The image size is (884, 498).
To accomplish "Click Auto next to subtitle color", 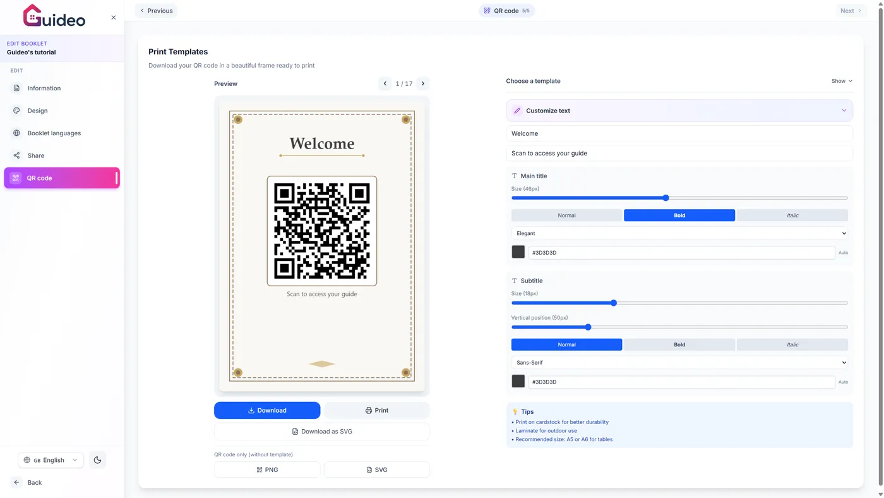I will click(843, 382).
